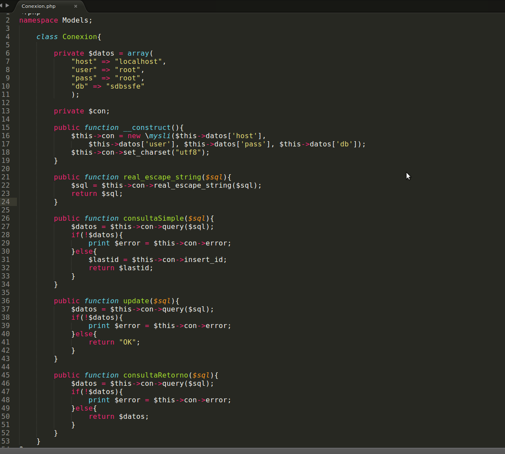The image size is (505, 454).
Task: Click the localhost string value
Action: tap(139, 61)
